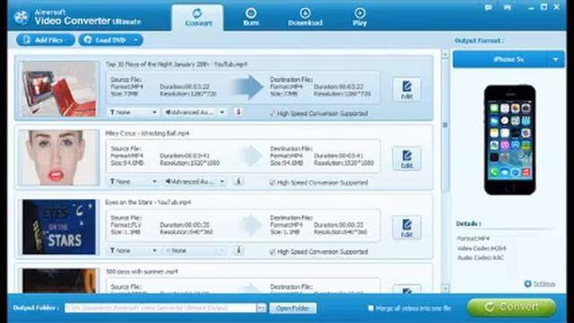Click the Aimersoft film reel logo

(22, 17)
